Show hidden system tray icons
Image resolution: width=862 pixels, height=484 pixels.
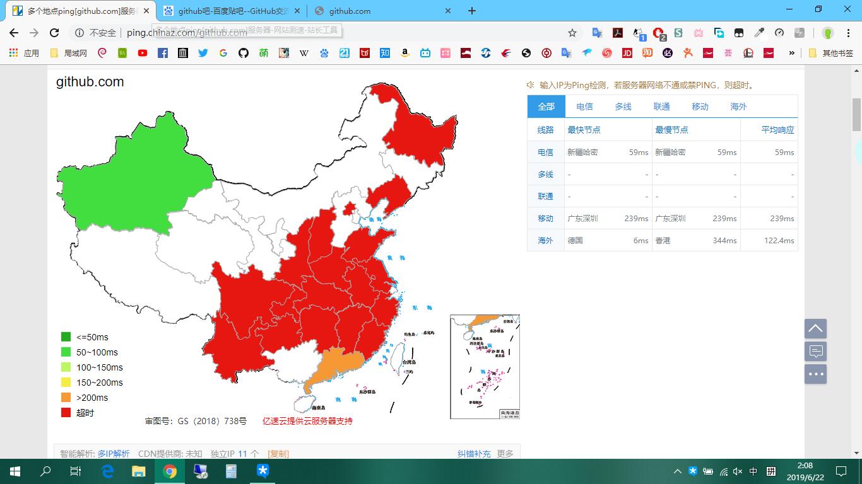(x=678, y=471)
